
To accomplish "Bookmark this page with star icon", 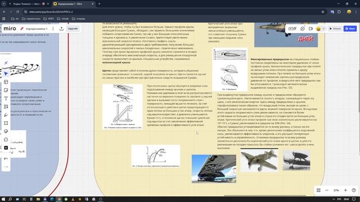I will 323,12.
